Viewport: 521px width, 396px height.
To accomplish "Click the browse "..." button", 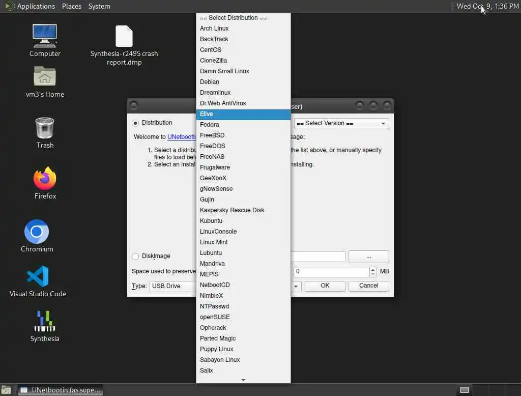I will point(368,257).
